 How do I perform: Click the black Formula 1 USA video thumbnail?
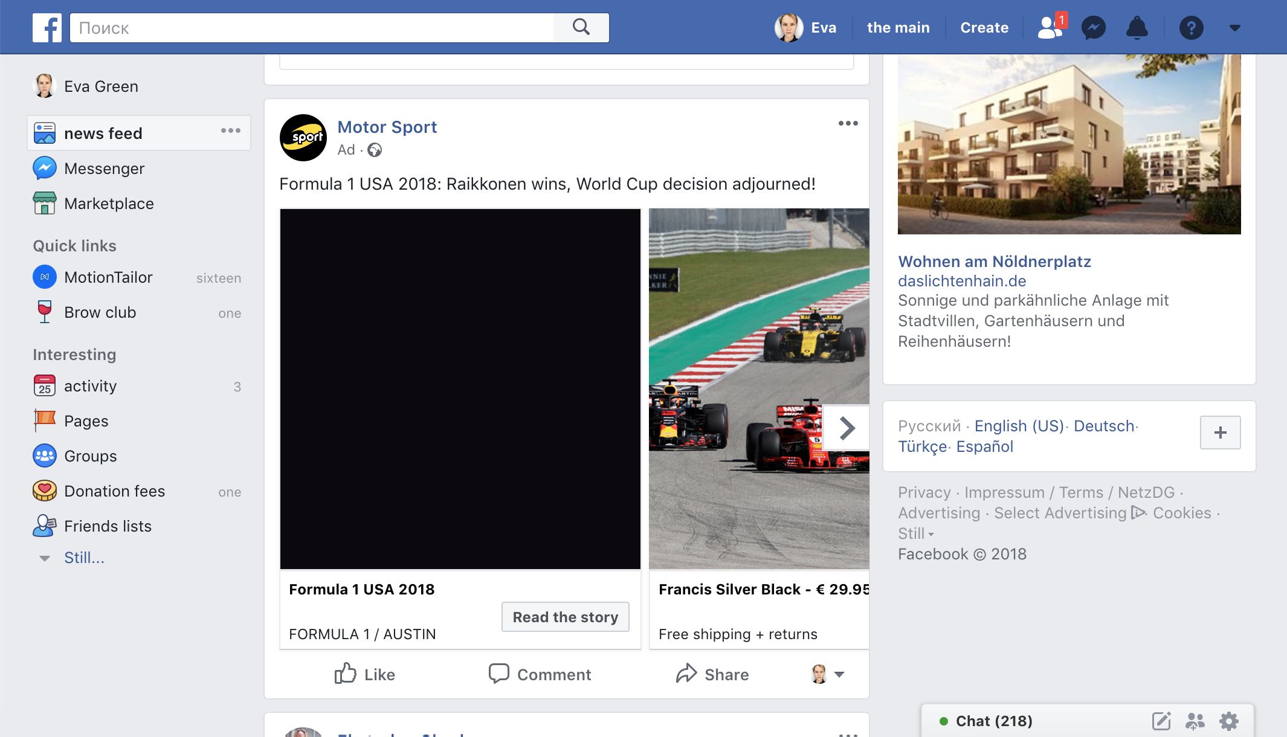tap(460, 389)
